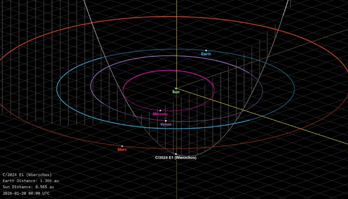
Task: Click Earth's position marker dot
Action: coord(207,50)
